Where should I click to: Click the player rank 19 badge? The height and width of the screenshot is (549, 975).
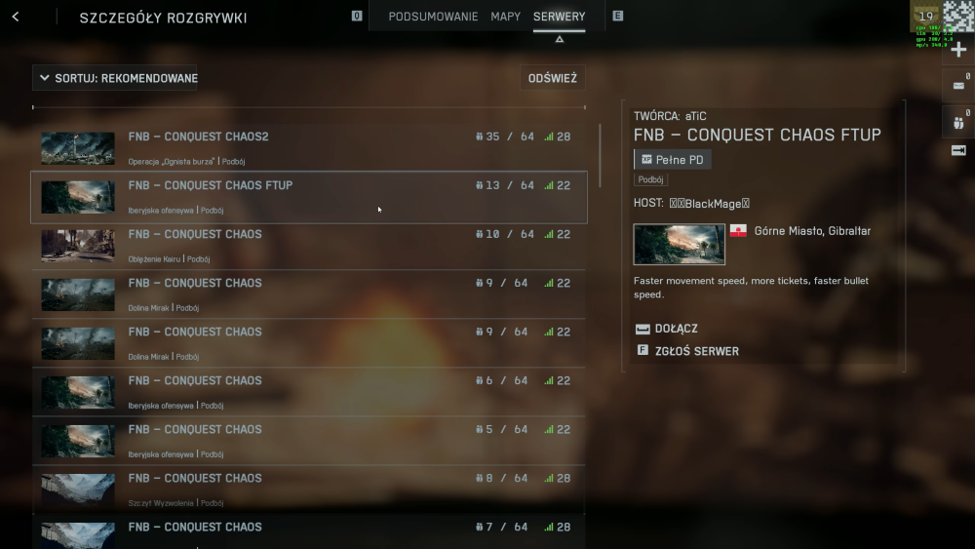926,17
